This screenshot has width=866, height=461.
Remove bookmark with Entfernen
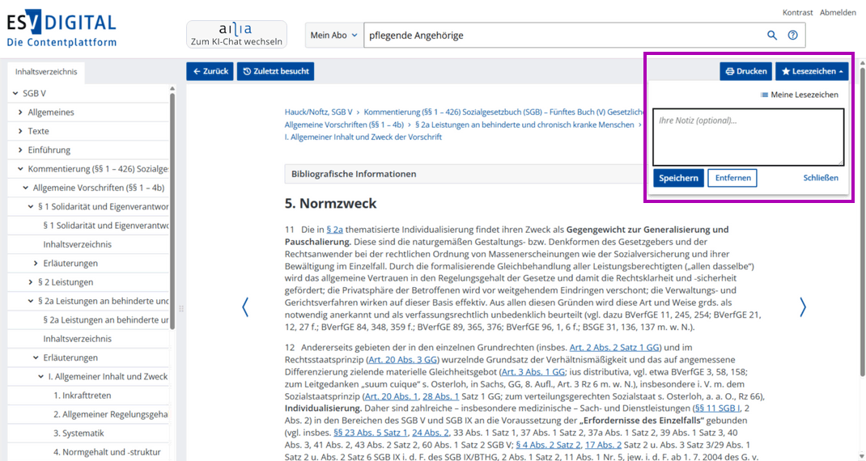point(732,178)
